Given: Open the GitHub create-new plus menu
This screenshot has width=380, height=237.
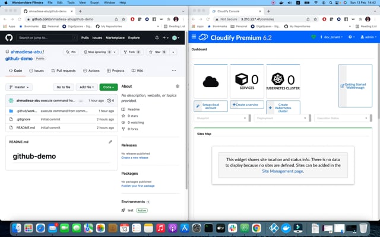Looking at the screenshot, I should pos(166,38).
